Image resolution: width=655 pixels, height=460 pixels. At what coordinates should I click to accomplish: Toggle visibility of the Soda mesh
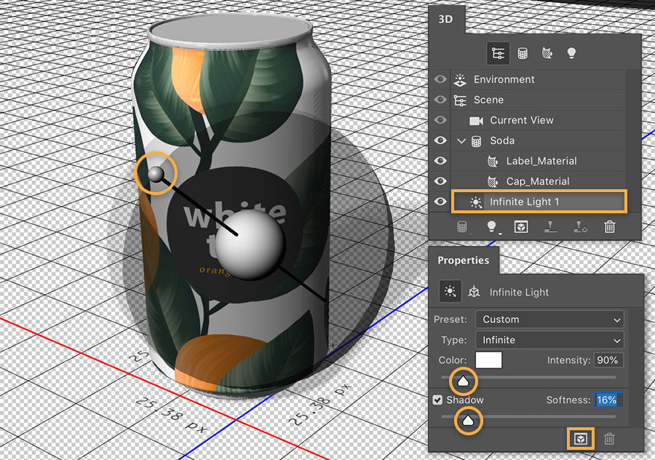(x=440, y=140)
